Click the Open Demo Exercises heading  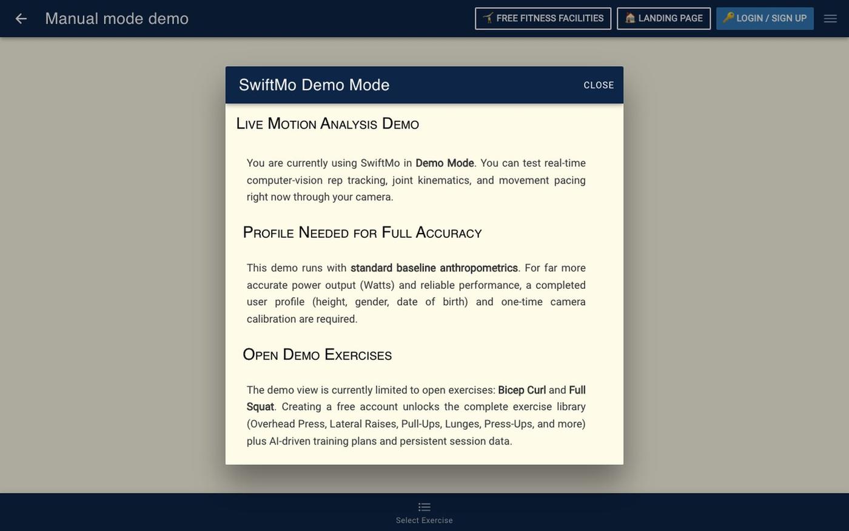coord(317,354)
